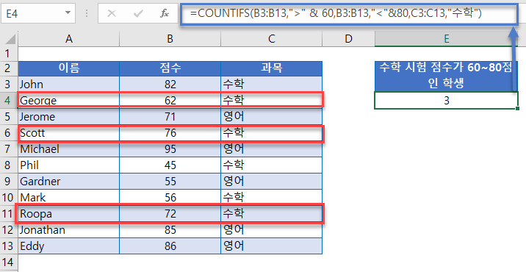Select row 5 header
The width and height of the screenshot is (526, 272).
8,117
